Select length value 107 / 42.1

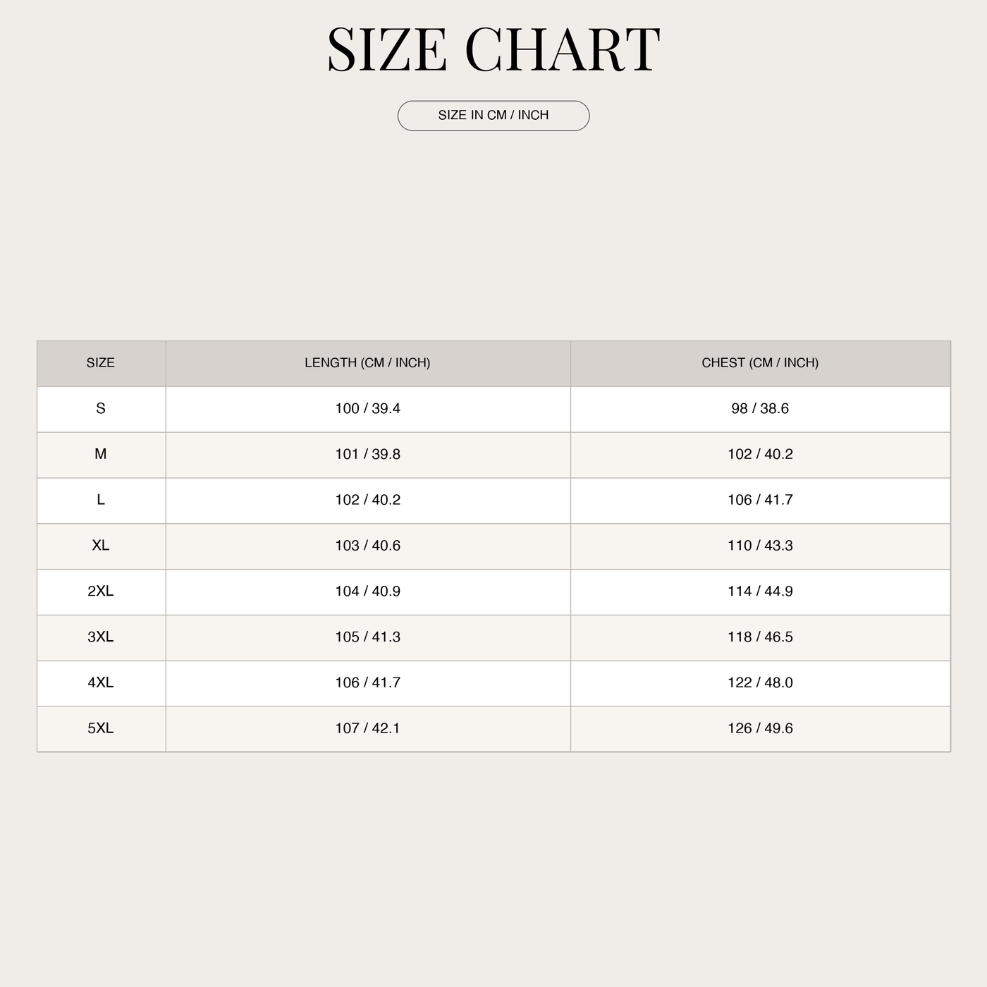click(367, 729)
